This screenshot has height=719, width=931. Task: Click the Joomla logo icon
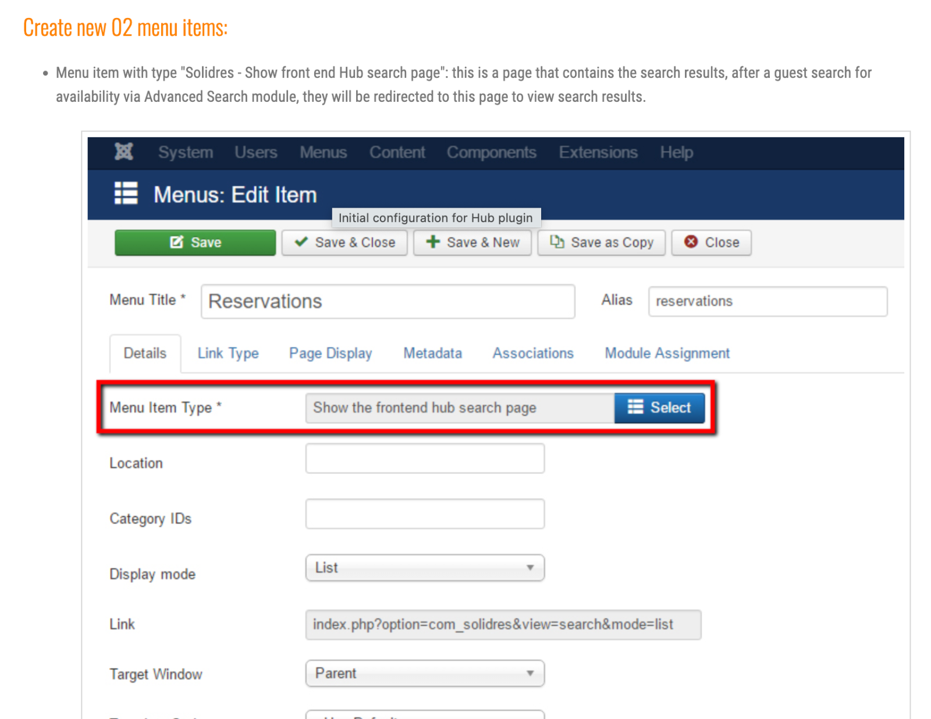pos(124,152)
